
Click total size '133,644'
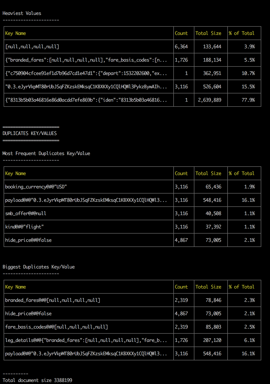click(x=212, y=47)
